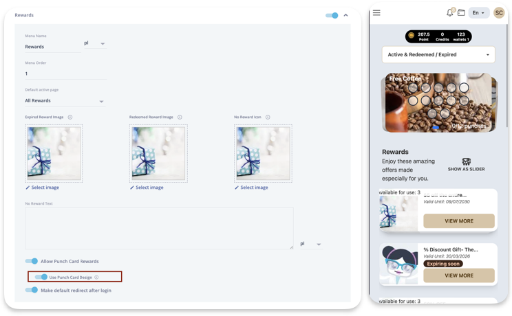Open the hamburger menu in preview

click(376, 13)
